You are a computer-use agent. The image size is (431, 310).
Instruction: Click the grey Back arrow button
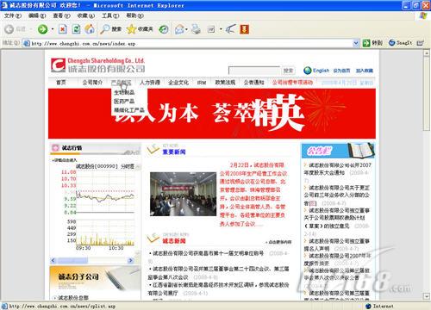[x=9, y=29]
